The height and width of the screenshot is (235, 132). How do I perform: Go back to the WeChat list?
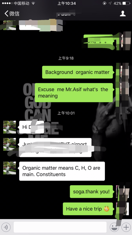pyautogui.click(x=12, y=14)
